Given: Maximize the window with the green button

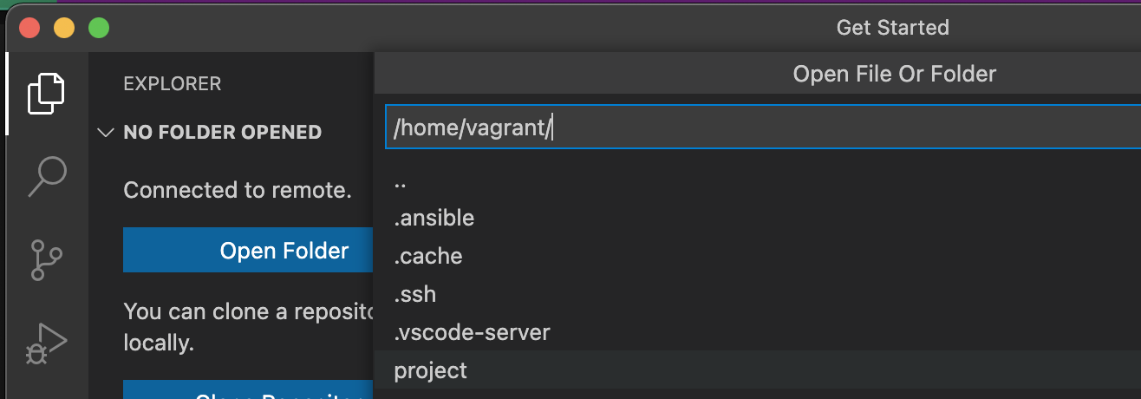Looking at the screenshot, I should [x=99, y=28].
